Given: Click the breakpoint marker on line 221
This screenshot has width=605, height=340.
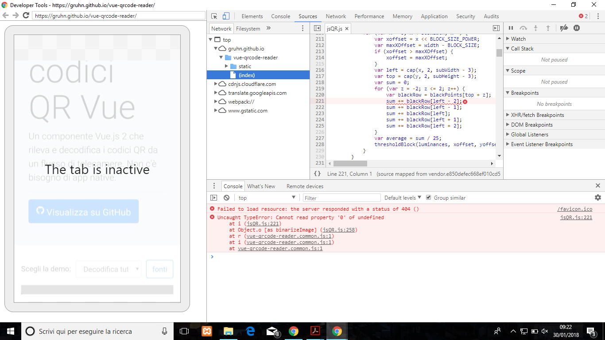Looking at the screenshot, I should click(x=319, y=101).
